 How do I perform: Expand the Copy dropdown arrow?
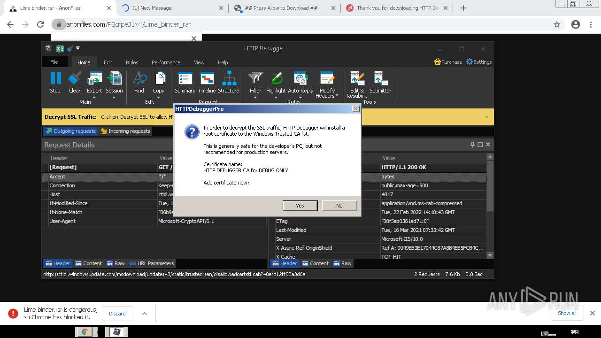[x=159, y=98]
